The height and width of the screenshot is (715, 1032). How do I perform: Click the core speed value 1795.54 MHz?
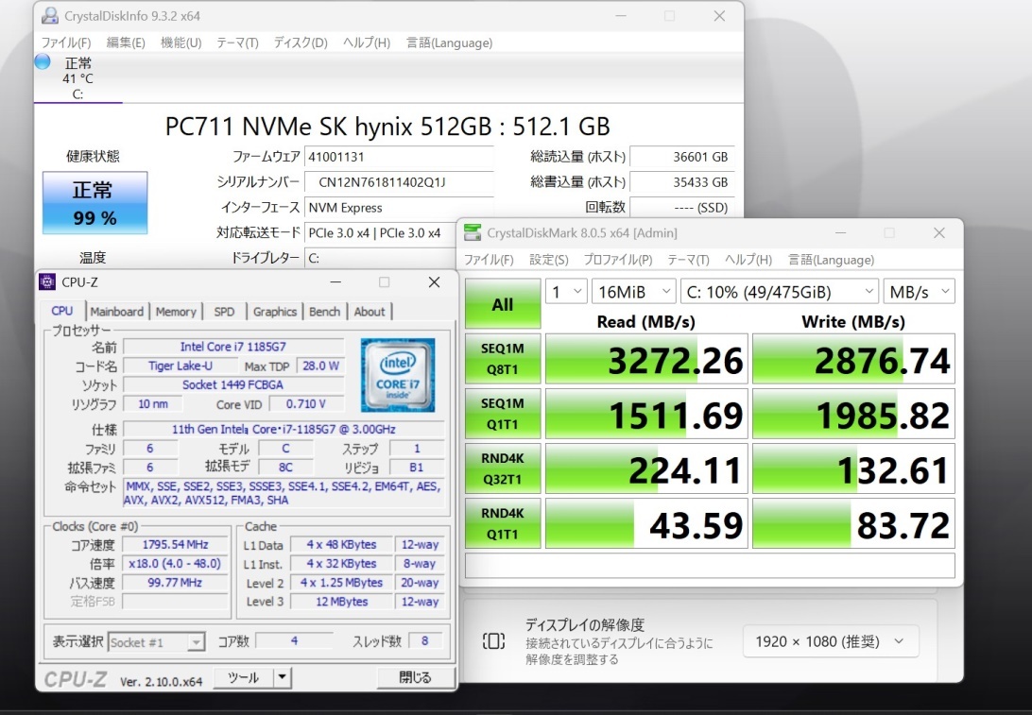(175, 545)
